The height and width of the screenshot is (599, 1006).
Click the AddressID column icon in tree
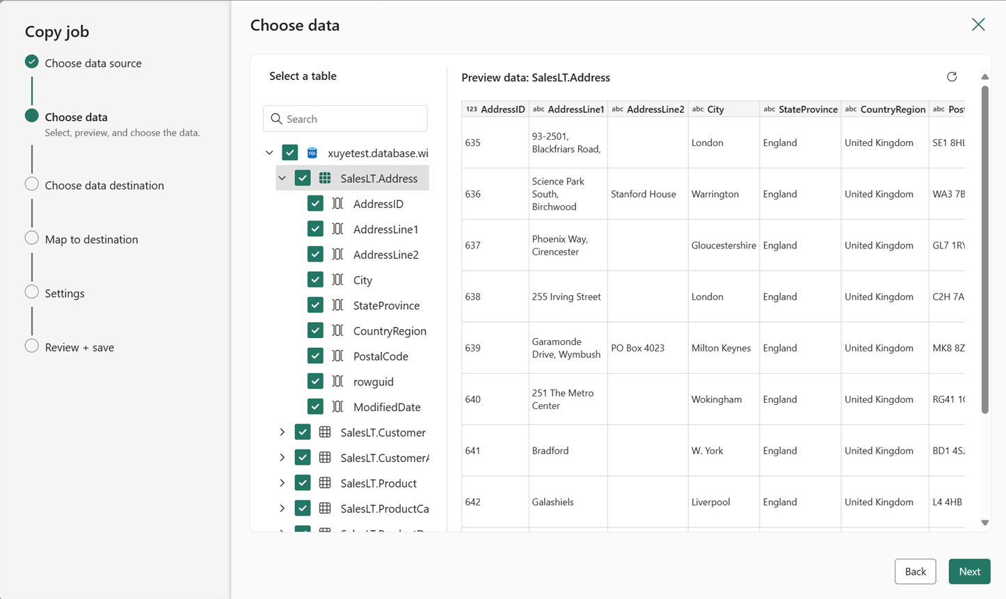(337, 204)
